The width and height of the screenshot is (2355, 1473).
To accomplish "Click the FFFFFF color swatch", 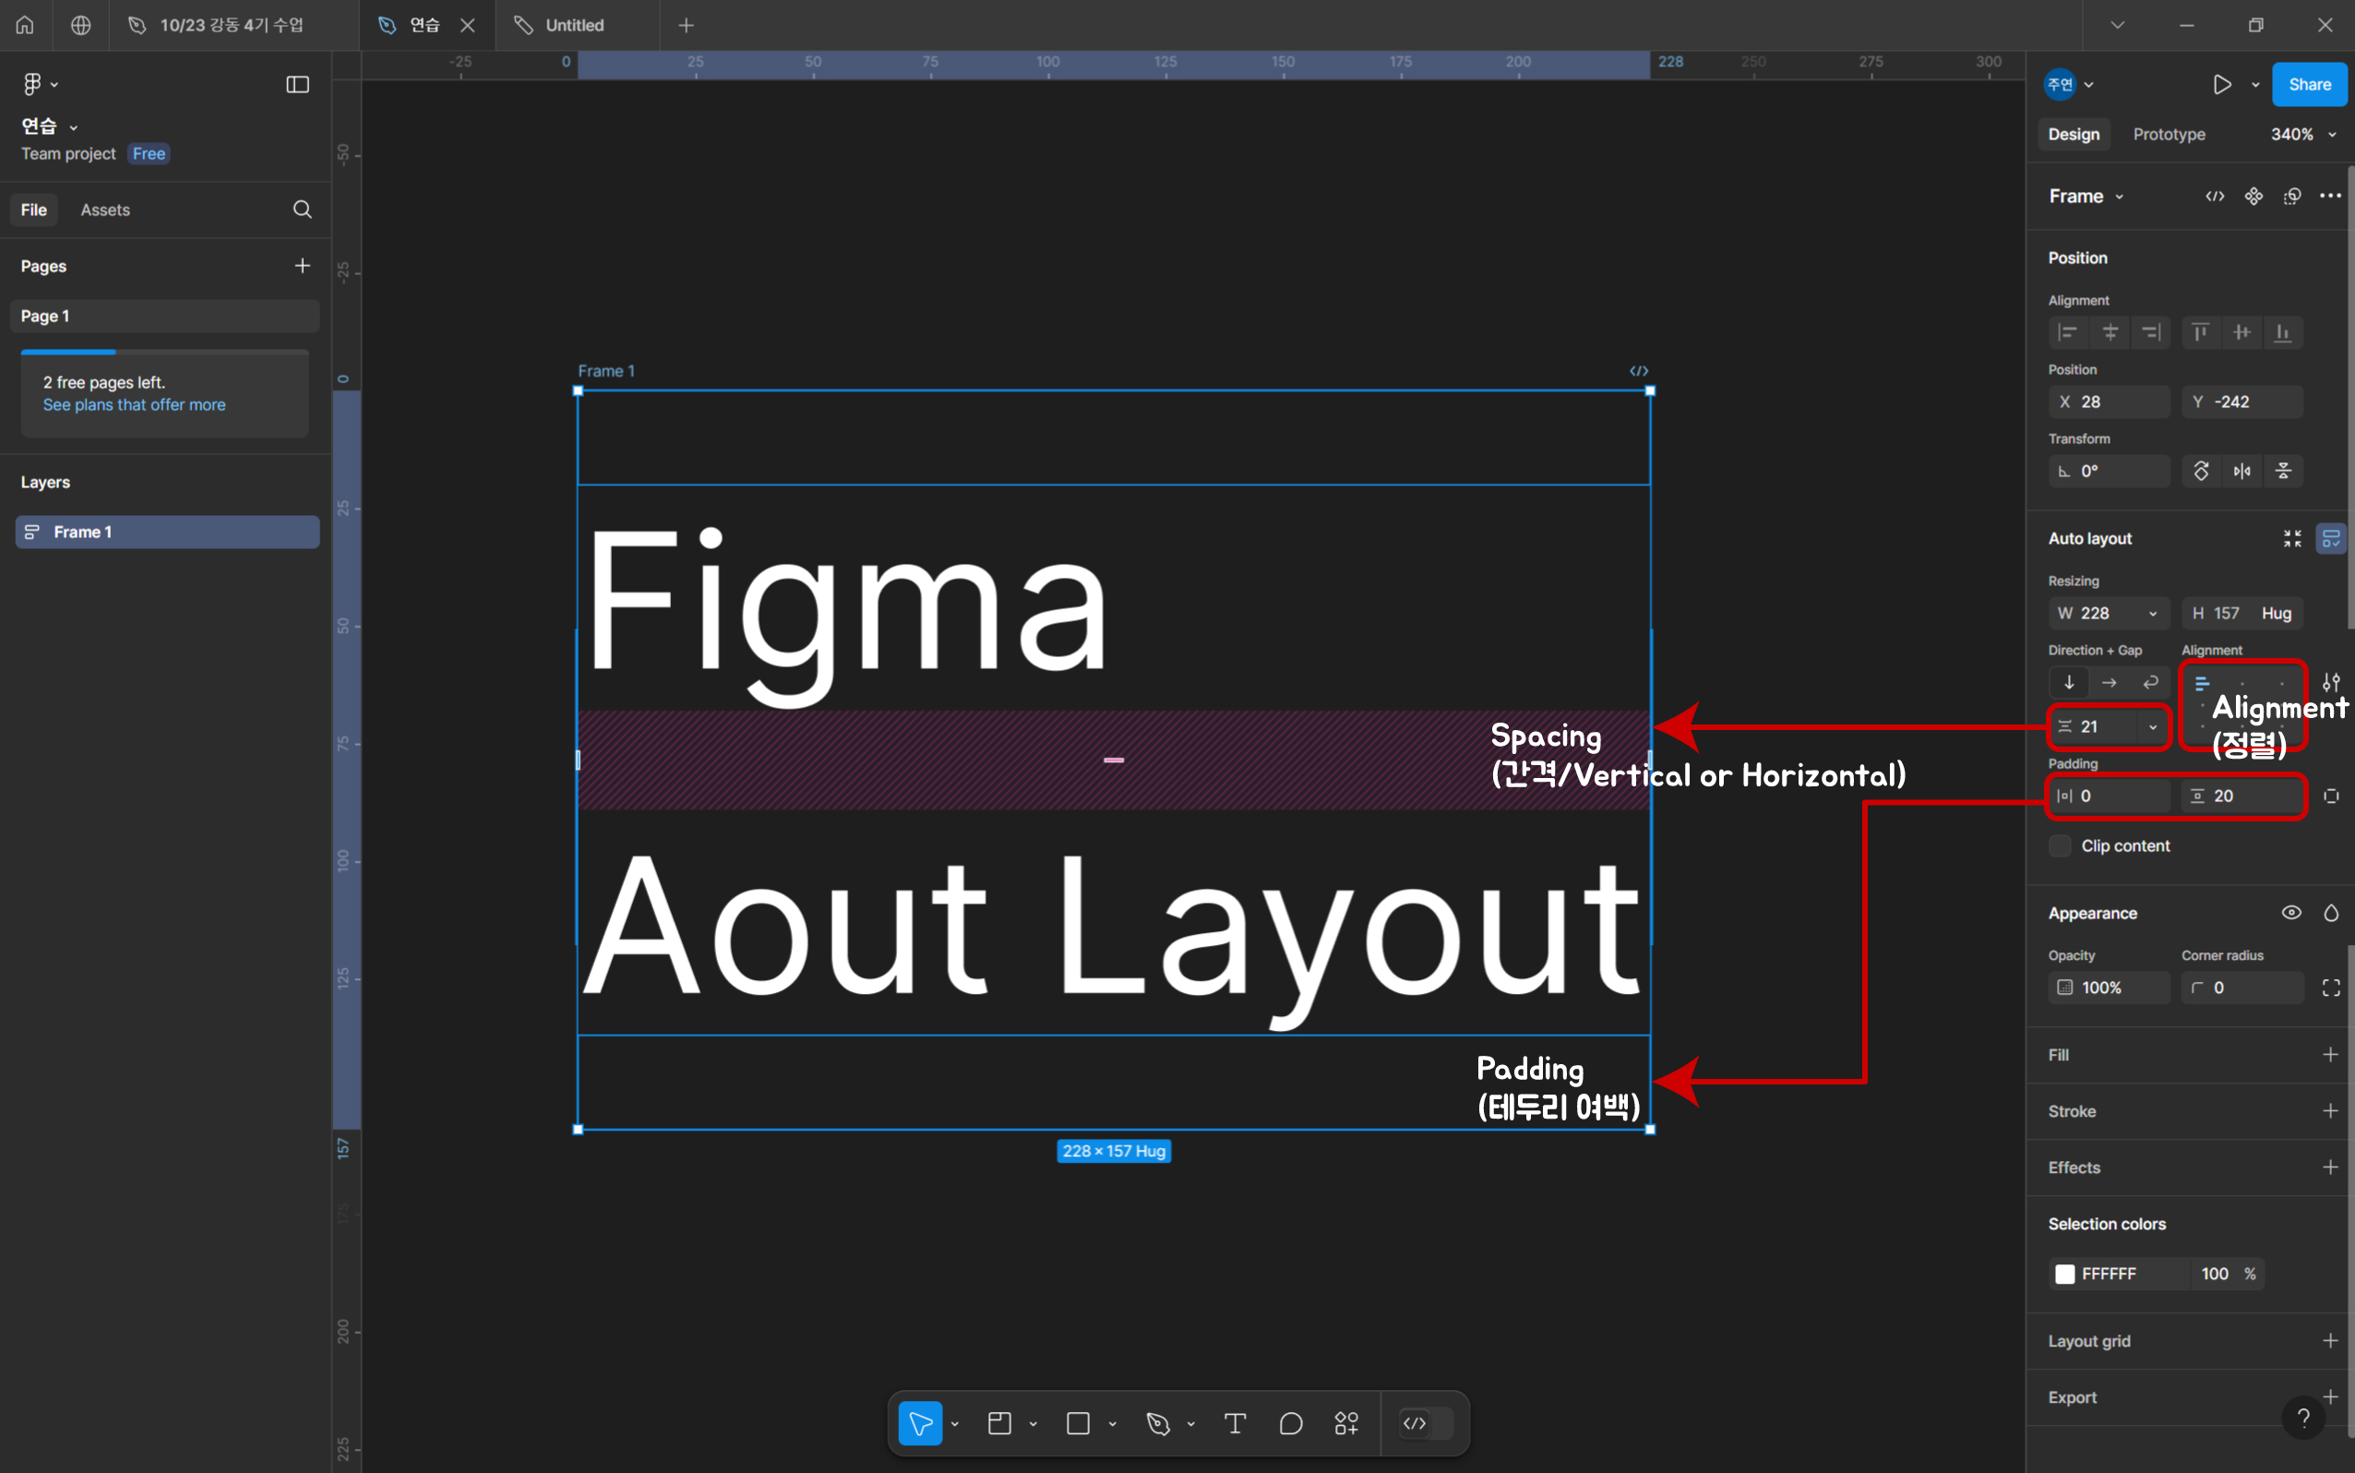I will click(2064, 1274).
